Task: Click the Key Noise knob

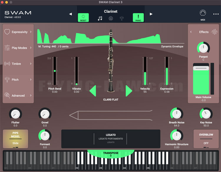Action: coord(206,114)
